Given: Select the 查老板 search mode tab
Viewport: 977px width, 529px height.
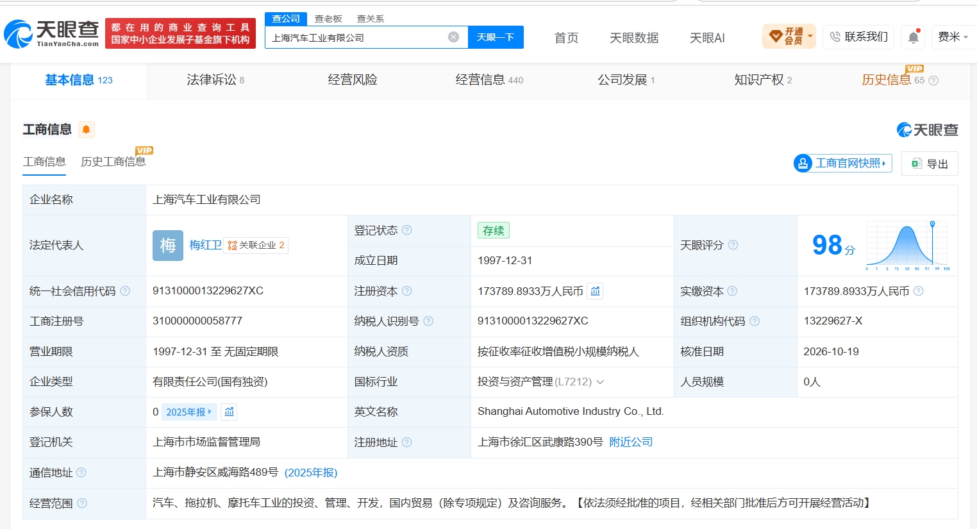Looking at the screenshot, I should pos(328,19).
